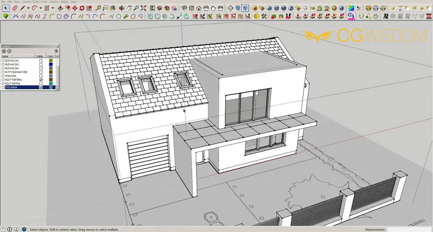Screen dimensions: 433x232
Task: Show the PODLOGA layer
Action: [41, 76]
